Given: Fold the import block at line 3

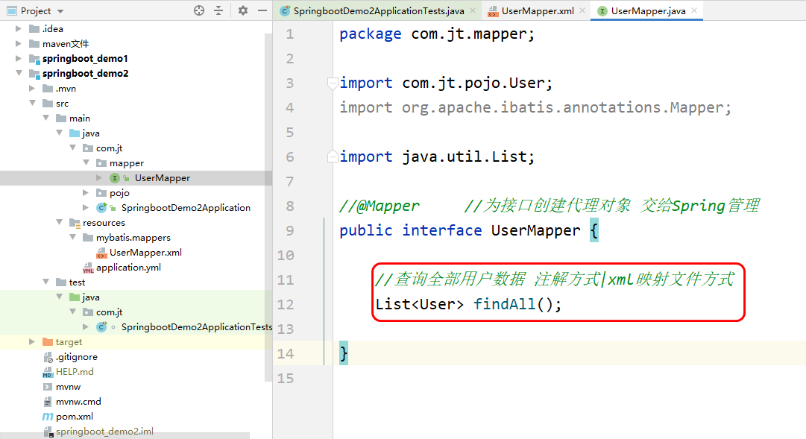Looking at the screenshot, I should coord(332,83).
